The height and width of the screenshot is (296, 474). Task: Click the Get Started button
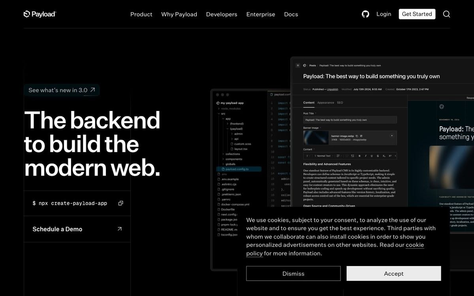click(417, 14)
